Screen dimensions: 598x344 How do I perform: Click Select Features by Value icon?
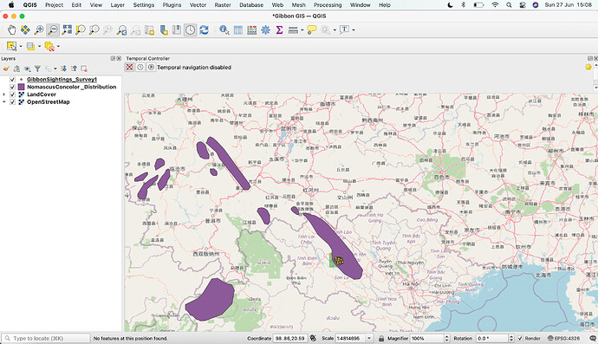point(30,46)
